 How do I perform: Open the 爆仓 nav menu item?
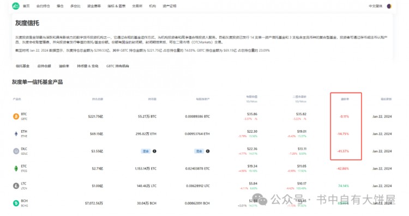coord(60,6)
